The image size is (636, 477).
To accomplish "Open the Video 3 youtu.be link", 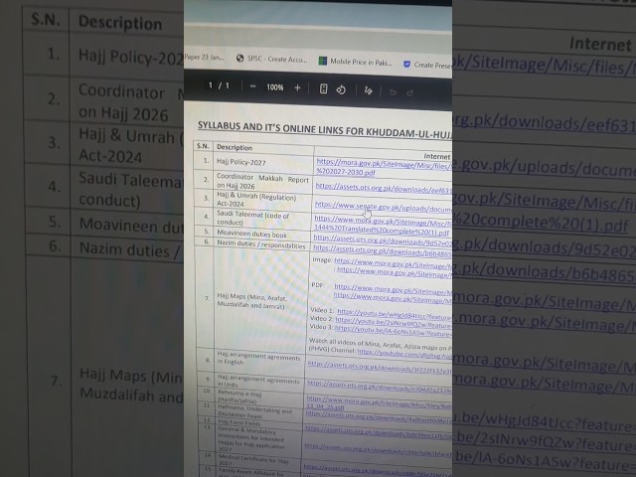I will click(x=393, y=331).
